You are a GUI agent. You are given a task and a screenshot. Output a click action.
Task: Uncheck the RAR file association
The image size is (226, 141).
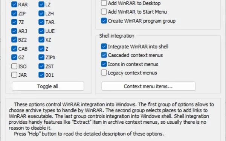[x=14, y=5]
